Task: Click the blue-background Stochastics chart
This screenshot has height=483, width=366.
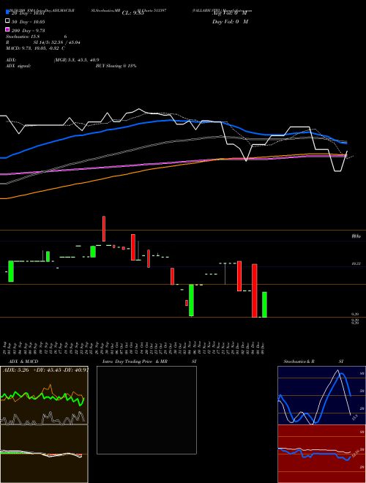Action: [321, 395]
